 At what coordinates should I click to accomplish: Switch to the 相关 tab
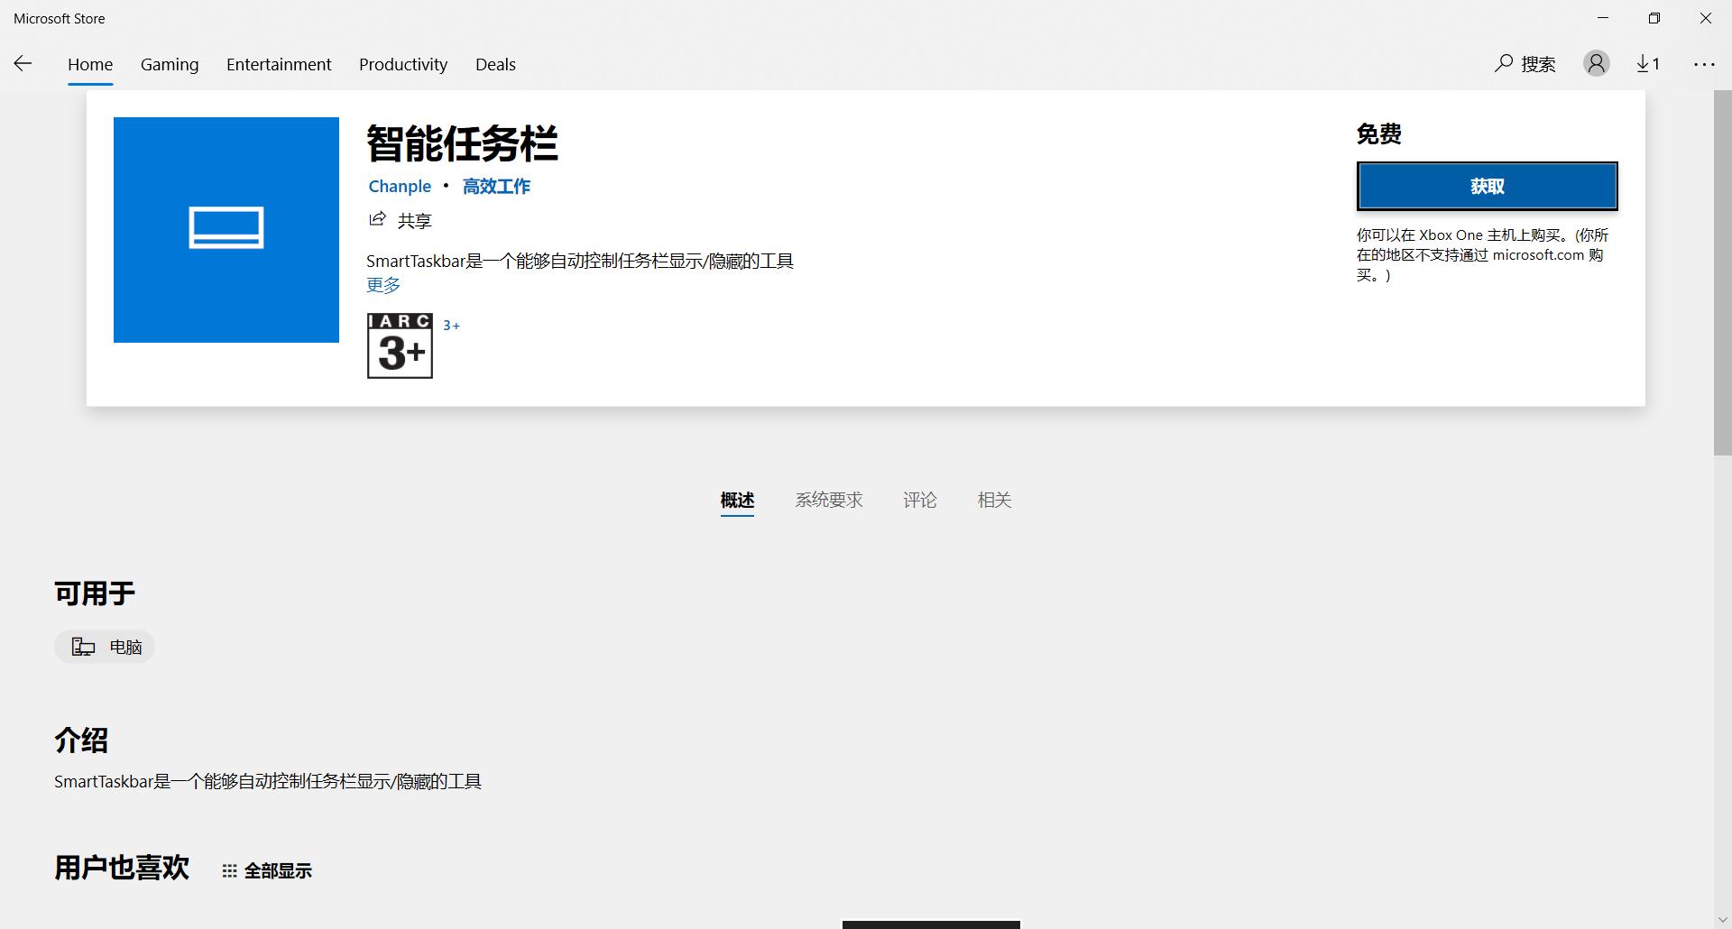tap(993, 500)
